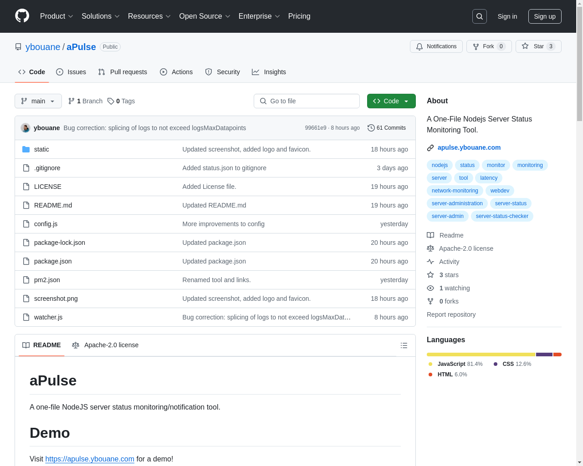Open the main branch selector dropdown
The width and height of the screenshot is (583, 466).
pos(38,101)
